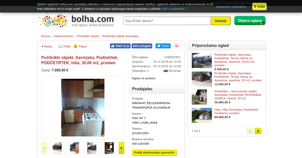This screenshot has width=302, height=158.
Task: Go to previous recommended ads page
Action: coord(250,131)
